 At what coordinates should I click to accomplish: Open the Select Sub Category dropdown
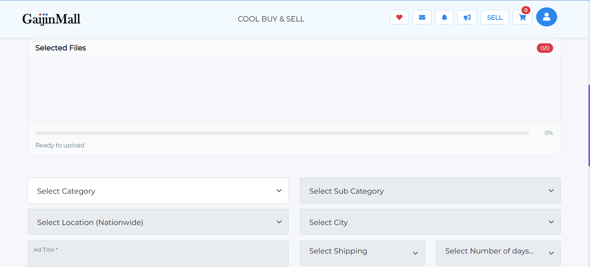[x=430, y=190]
